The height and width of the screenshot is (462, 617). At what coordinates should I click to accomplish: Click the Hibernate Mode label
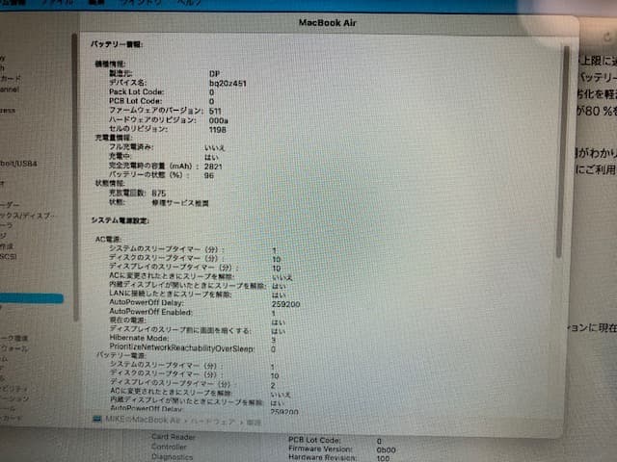click(139, 338)
